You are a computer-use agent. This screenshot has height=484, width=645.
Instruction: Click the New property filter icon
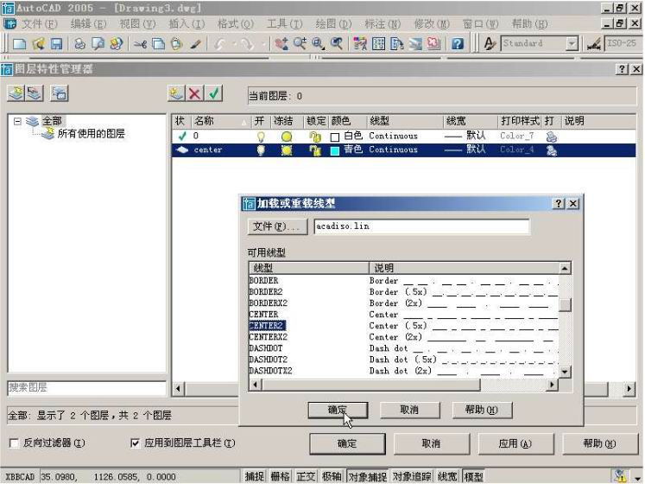click(16, 93)
